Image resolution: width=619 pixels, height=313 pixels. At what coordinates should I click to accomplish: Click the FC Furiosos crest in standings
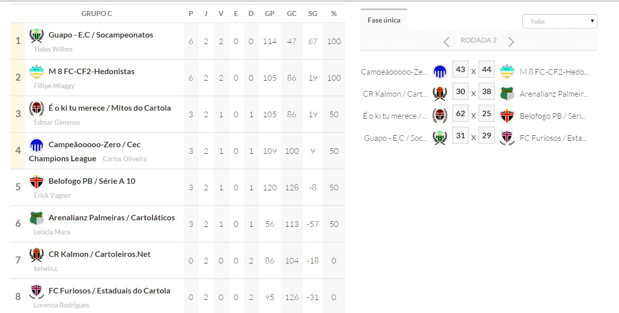pyautogui.click(x=37, y=291)
